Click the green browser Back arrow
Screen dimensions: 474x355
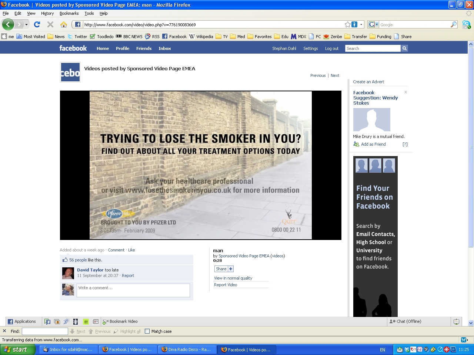click(x=8, y=25)
